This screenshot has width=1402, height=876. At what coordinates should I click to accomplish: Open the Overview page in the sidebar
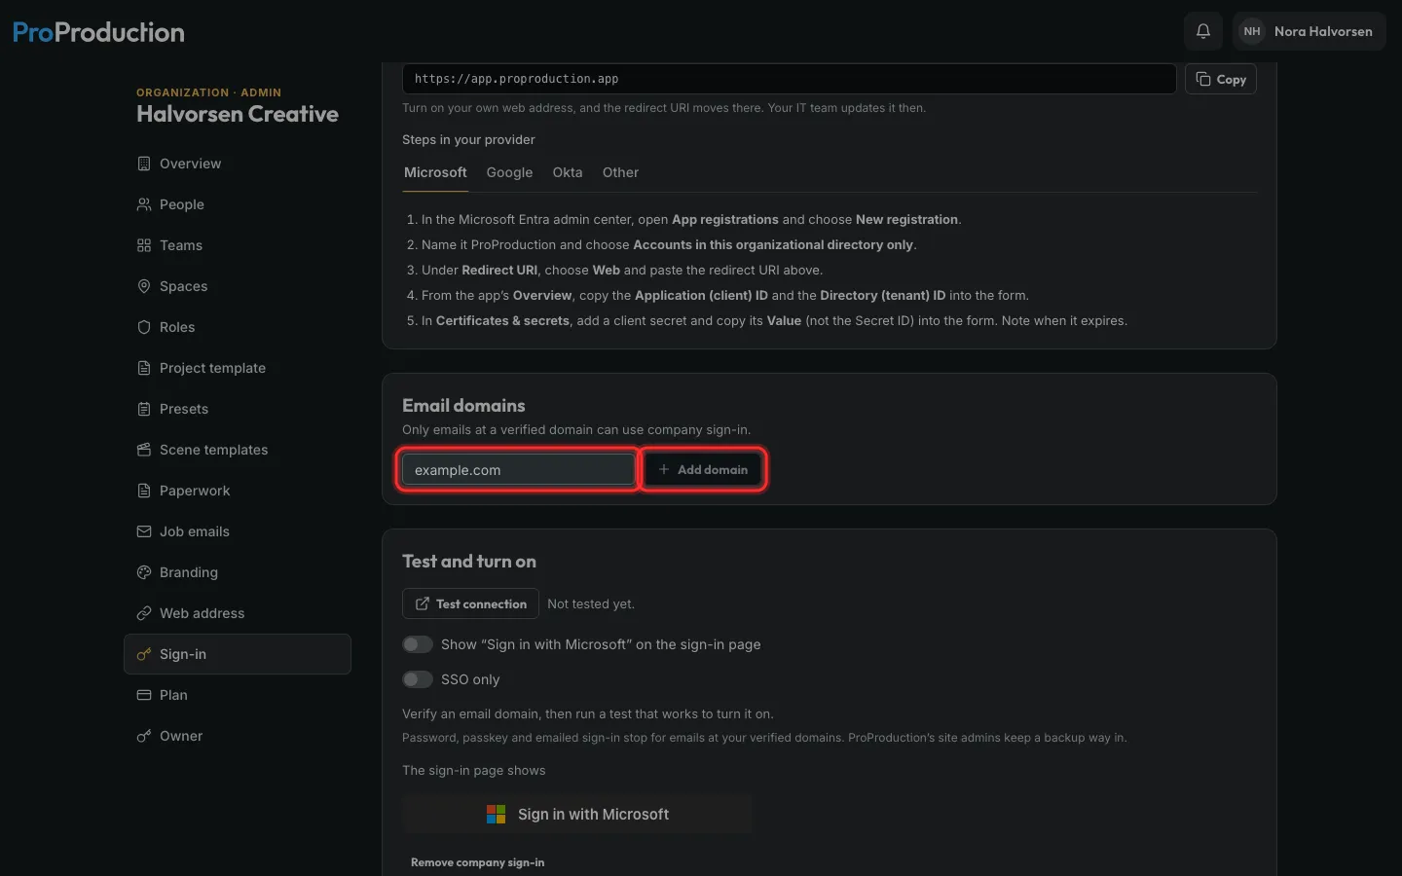[x=238, y=164]
